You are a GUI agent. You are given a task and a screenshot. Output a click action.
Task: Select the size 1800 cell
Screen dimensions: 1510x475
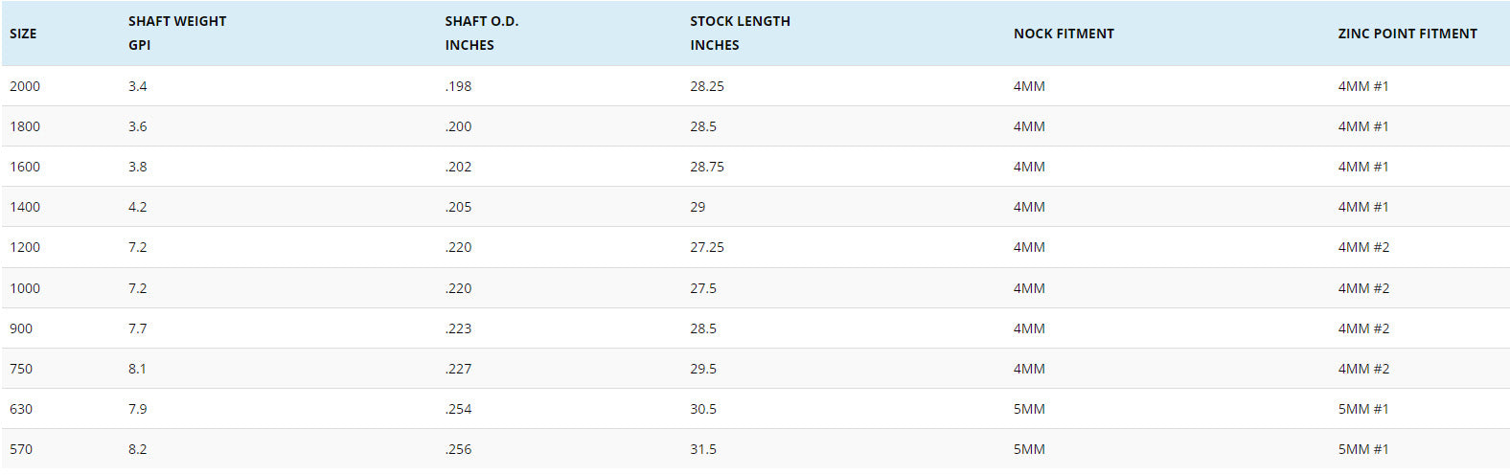[x=25, y=126]
